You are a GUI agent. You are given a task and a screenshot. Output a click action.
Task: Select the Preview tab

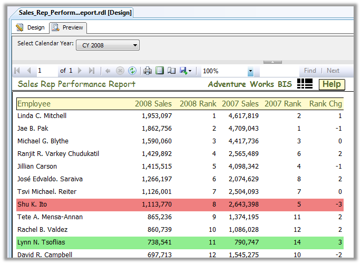pos(67,27)
